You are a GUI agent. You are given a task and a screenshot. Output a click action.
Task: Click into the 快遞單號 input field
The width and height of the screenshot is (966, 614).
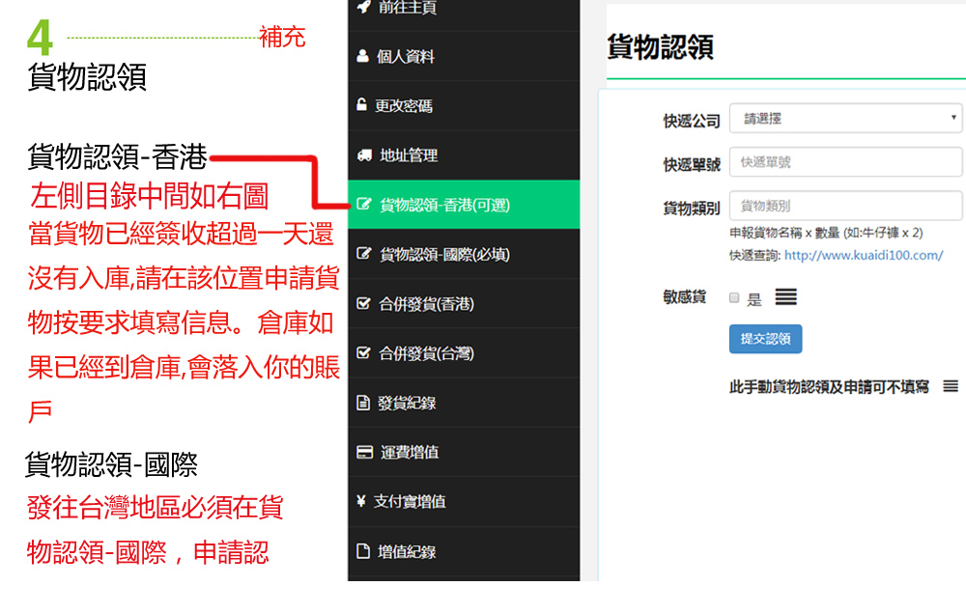845,162
